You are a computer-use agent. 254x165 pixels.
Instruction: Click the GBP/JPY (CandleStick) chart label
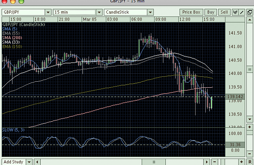pyautogui.click(x=24, y=25)
